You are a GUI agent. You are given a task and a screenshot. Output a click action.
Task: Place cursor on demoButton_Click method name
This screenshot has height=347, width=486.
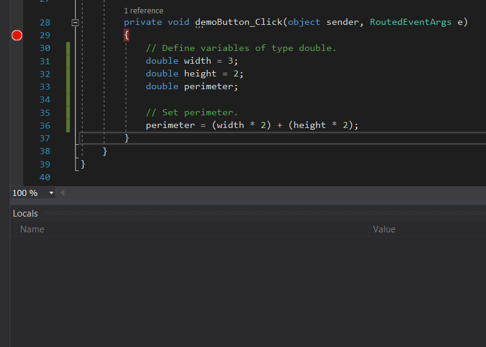[239, 22]
